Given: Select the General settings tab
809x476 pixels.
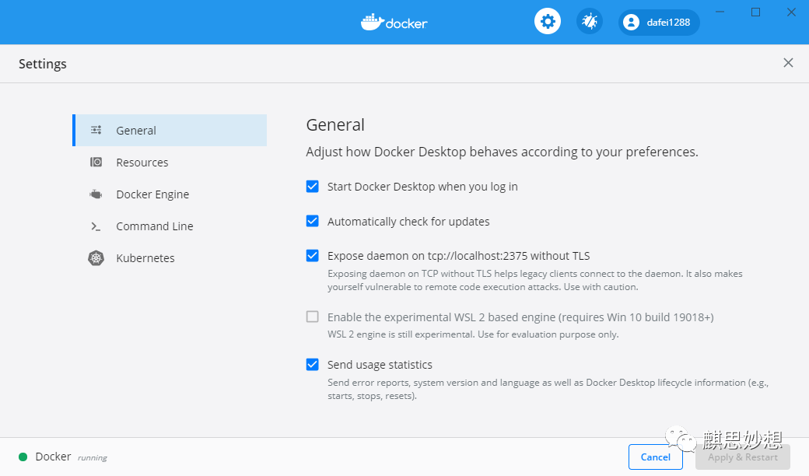Looking at the screenshot, I should pos(170,130).
